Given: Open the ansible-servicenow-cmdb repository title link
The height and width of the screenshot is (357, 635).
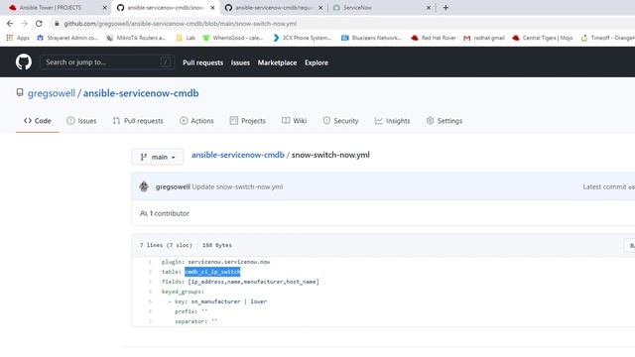Looking at the screenshot, I should pyautogui.click(x=141, y=93).
